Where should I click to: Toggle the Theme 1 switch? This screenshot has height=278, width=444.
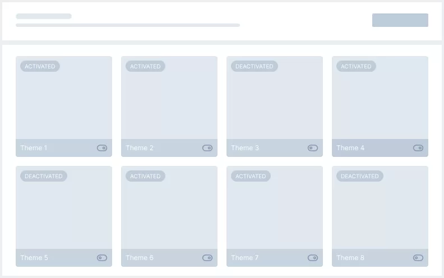point(102,148)
